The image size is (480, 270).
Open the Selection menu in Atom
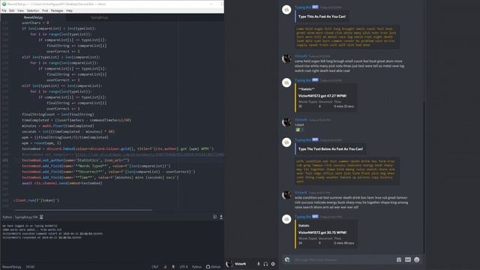pyautogui.click(x=33, y=10)
